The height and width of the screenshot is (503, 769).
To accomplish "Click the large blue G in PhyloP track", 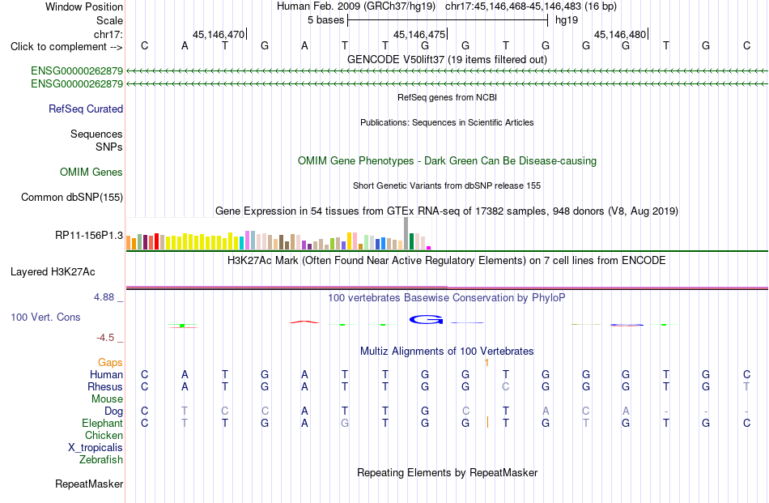I will pyautogui.click(x=426, y=320).
